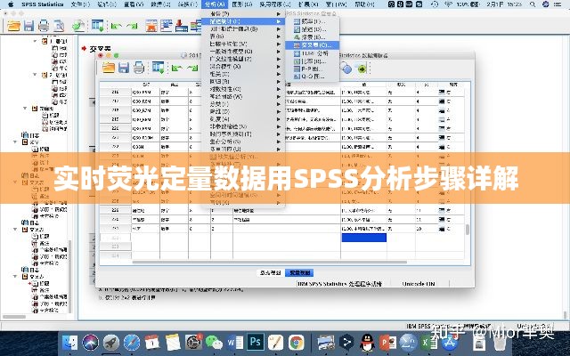
Task: Open WeChat from the Dock
Action: [x=214, y=342]
